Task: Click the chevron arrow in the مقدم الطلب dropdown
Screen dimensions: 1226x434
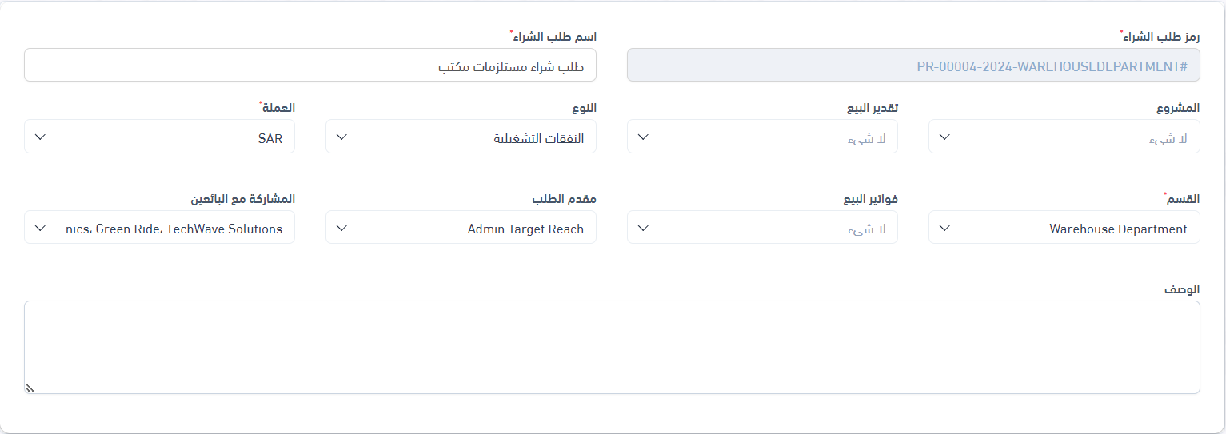Action: (x=341, y=229)
